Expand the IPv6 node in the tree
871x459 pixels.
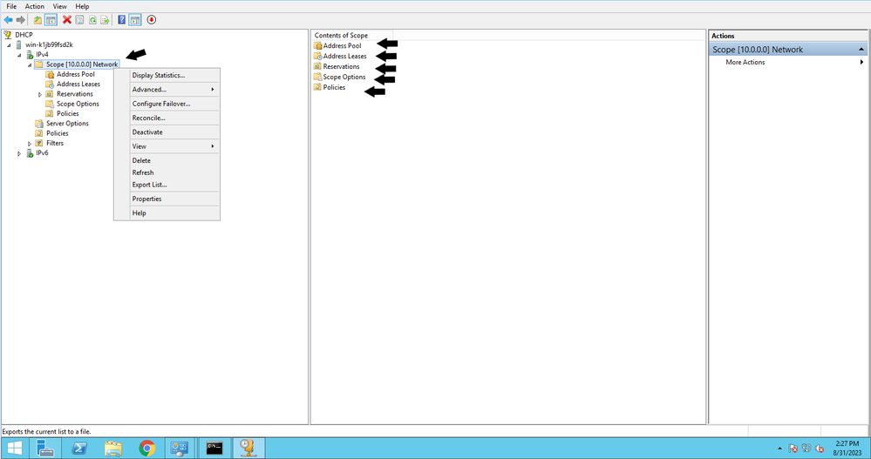19,153
